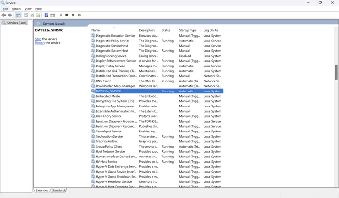The image size is (339, 198).
Task: Click the Forward arrow toolbar icon
Action: click(10, 15)
